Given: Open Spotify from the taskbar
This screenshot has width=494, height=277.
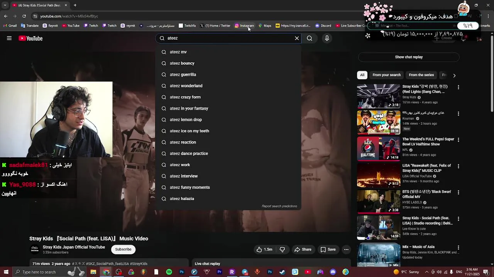Looking at the screenshot, I should pos(169,272).
